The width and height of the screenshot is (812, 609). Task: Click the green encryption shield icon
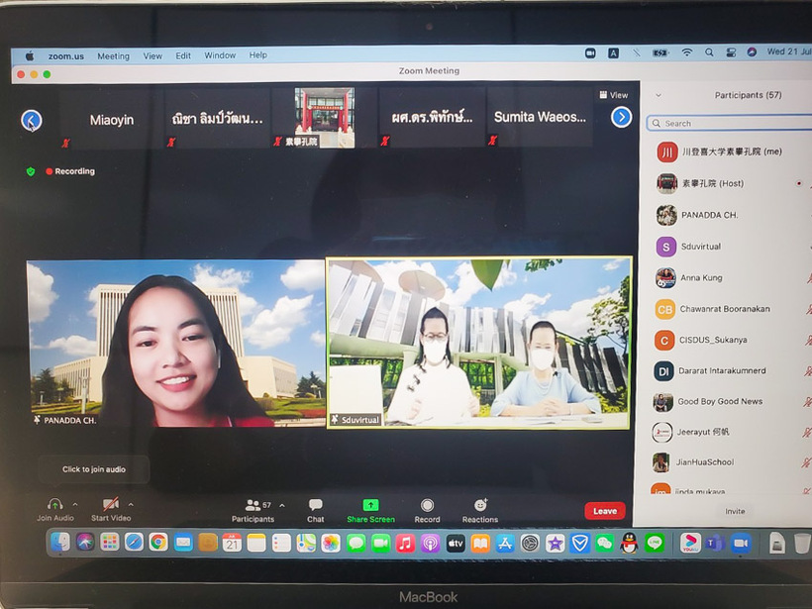31,171
